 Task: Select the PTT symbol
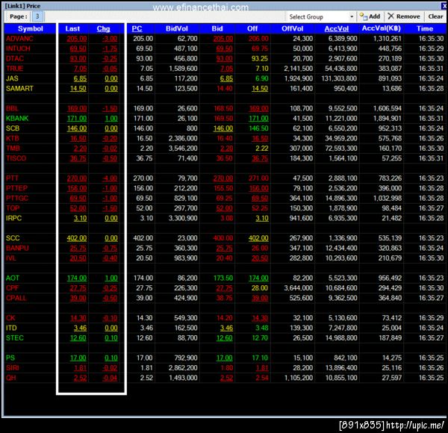pos(12,178)
